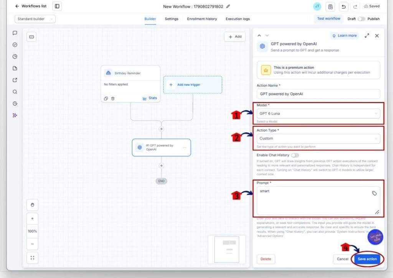Open the Execution logs tab

point(238,19)
